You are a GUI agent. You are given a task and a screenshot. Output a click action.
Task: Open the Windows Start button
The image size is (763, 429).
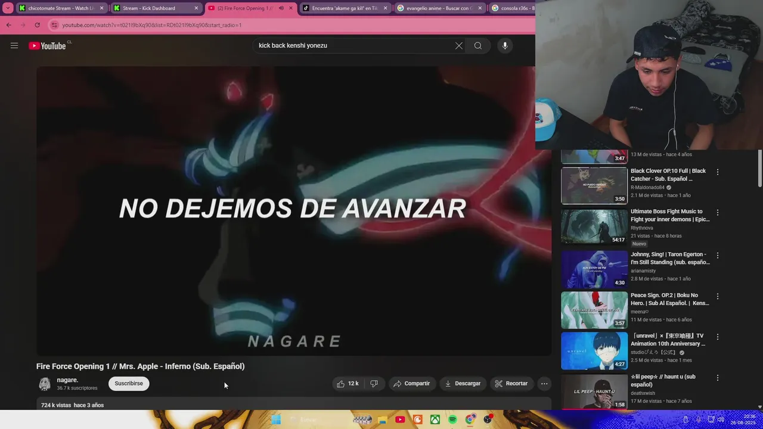click(x=276, y=419)
